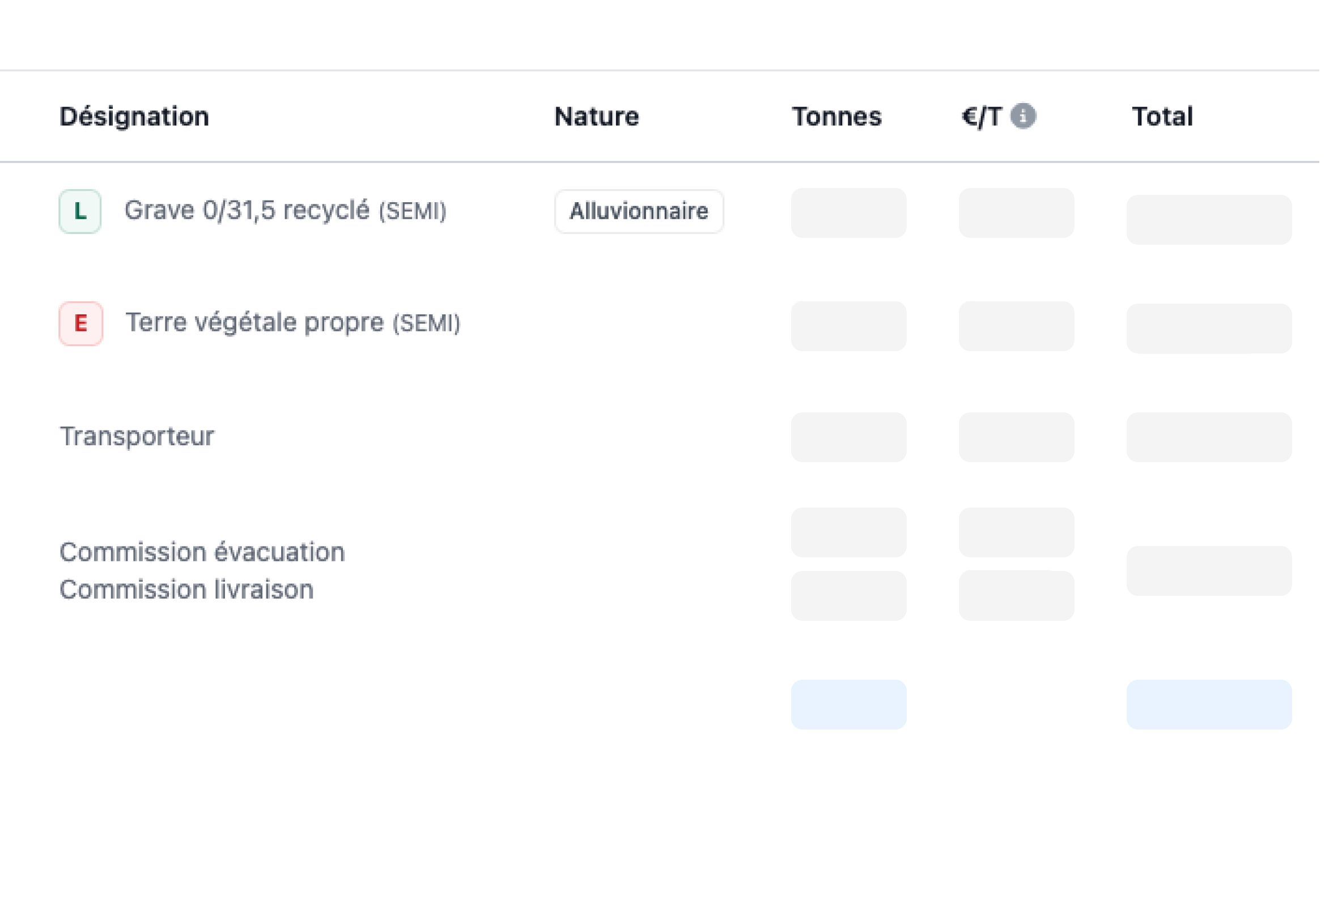Click the €/T field of Commission évacuation

[x=1016, y=531]
